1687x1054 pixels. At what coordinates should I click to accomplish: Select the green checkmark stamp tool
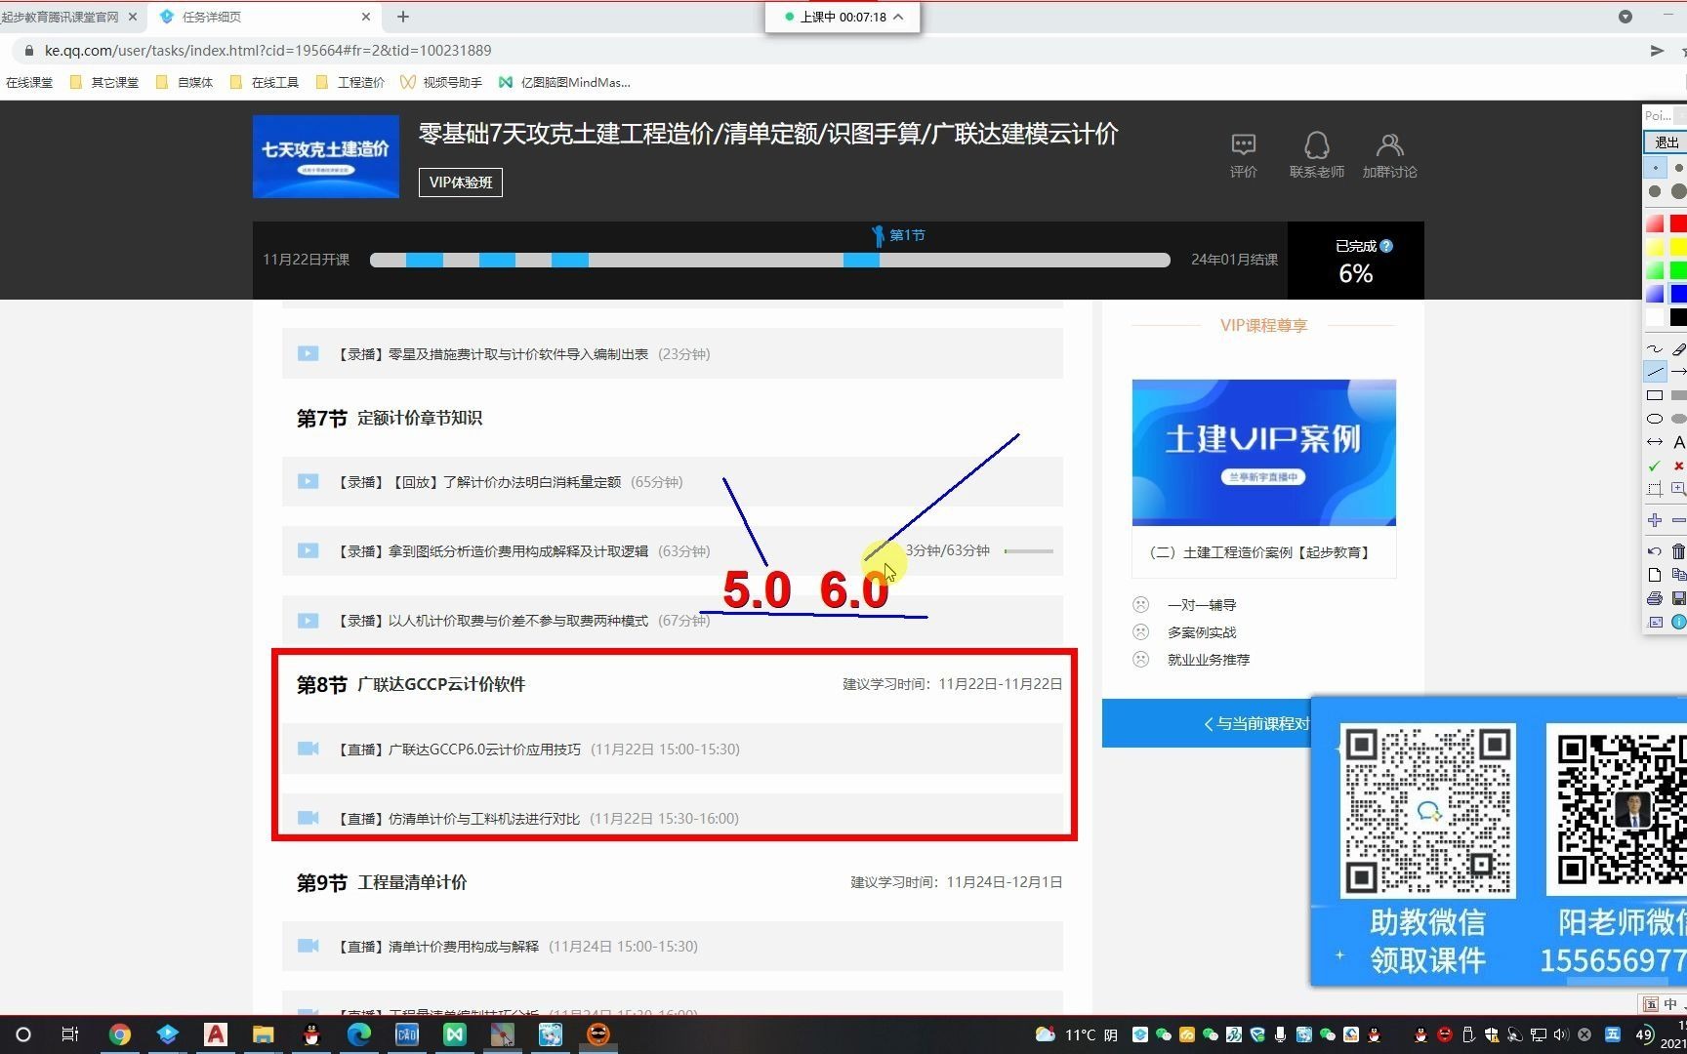pos(1655,466)
